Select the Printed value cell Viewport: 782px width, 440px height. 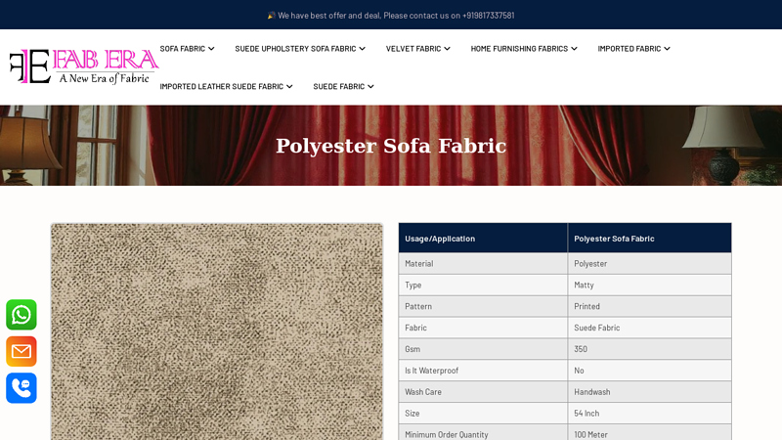[x=649, y=306]
